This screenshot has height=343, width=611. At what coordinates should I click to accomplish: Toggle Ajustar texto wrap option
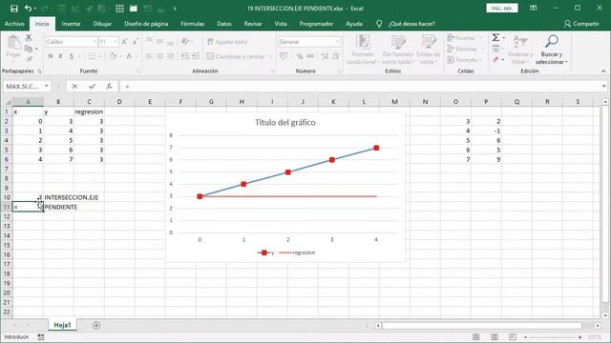click(227, 42)
